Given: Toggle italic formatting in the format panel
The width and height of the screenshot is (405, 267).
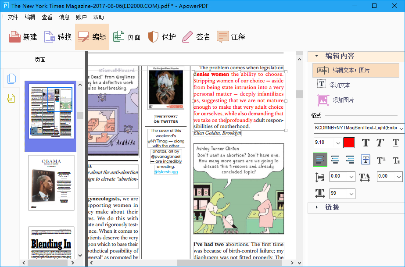Looking at the screenshot, I should point(380,142).
